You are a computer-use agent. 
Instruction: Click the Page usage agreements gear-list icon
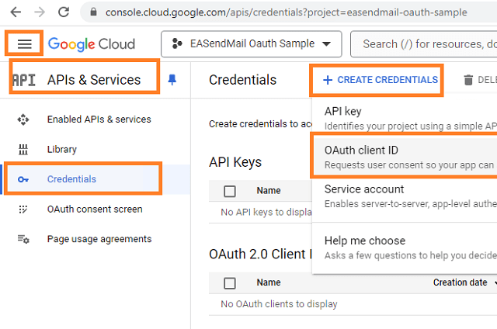point(23,239)
